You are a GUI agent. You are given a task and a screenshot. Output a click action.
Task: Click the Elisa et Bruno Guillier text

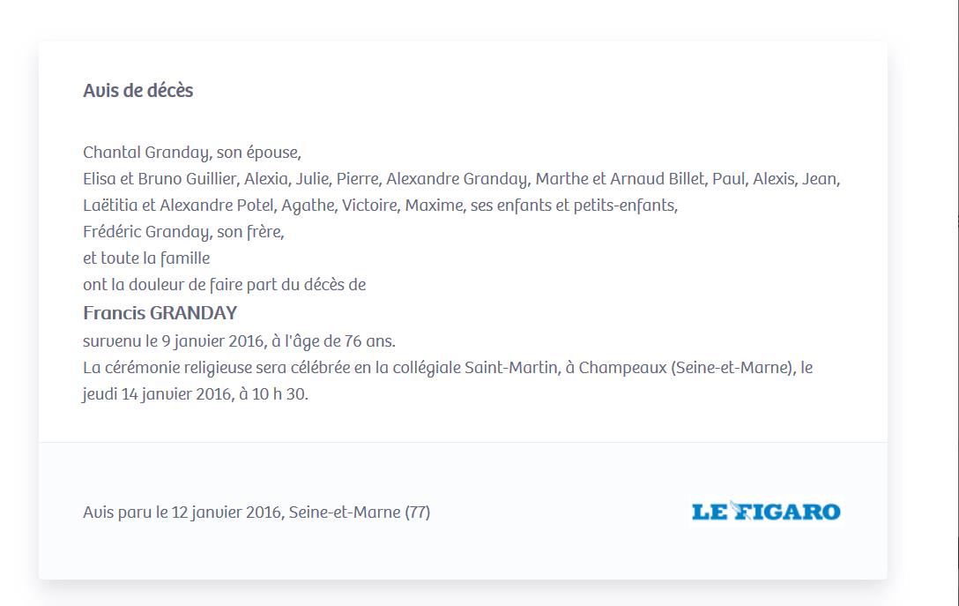[x=160, y=179]
